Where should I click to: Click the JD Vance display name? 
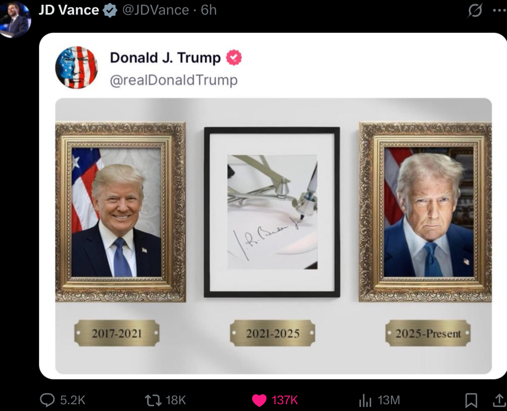tap(68, 10)
